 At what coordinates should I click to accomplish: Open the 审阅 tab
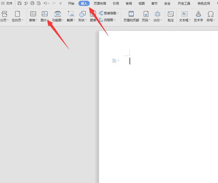(129, 3)
